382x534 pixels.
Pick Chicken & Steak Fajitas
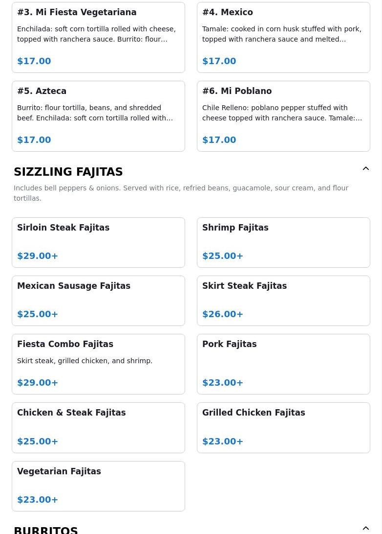(x=98, y=427)
